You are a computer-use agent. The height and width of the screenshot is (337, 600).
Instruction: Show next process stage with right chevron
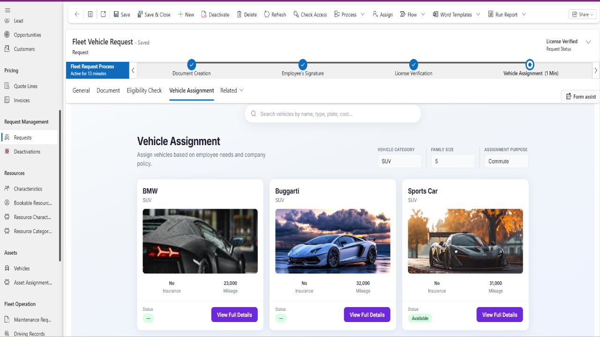pyautogui.click(x=596, y=70)
